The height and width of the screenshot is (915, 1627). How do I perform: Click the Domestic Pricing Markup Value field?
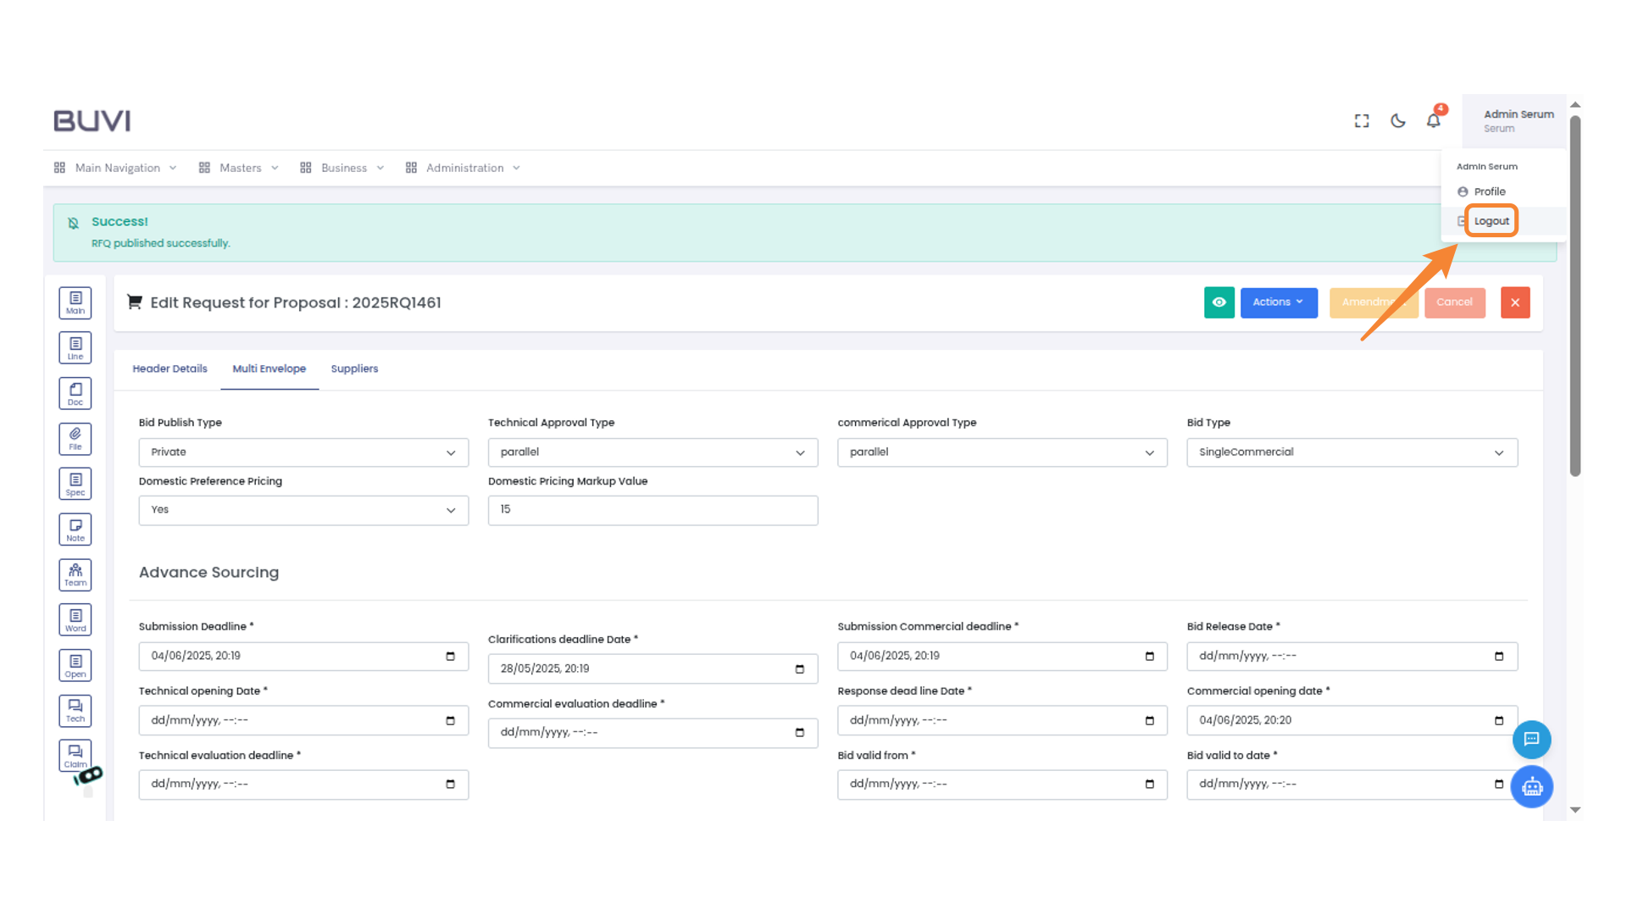652,510
